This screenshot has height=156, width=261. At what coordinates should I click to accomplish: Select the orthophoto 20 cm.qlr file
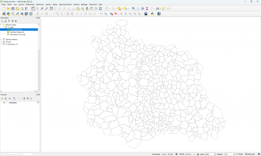click(18, 35)
